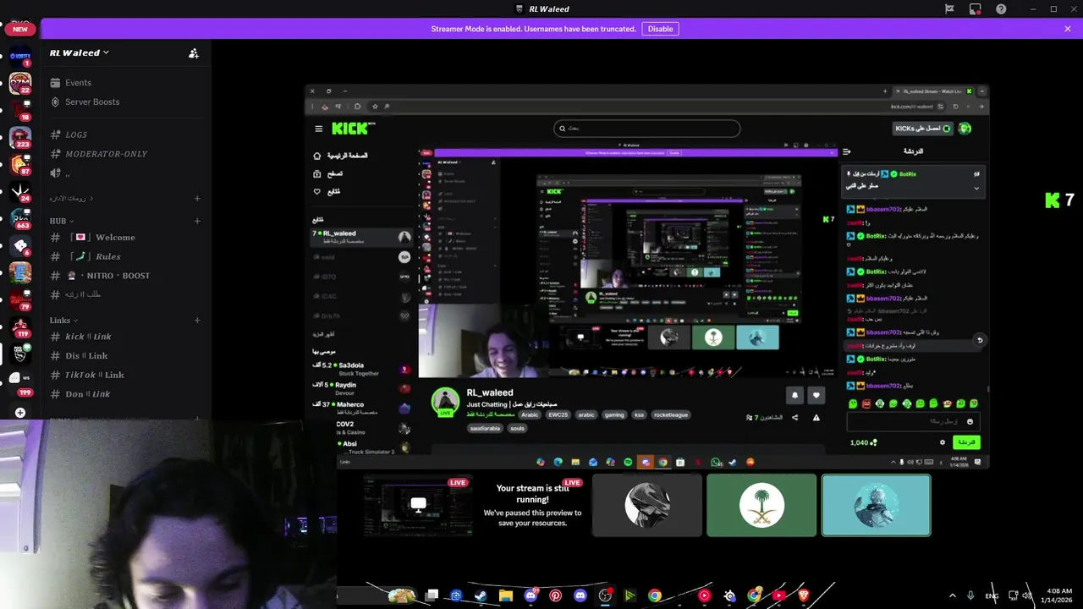Disable Streamer Mode from the purple banner
This screenshot has height=609, width=1083.
click(x=660, y=29)
